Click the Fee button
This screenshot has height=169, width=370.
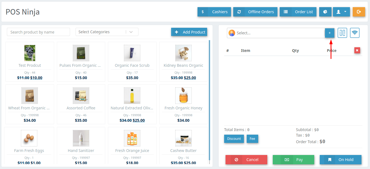(252, 139)
